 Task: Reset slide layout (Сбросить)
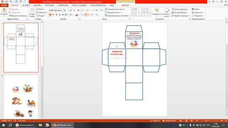(41, 12)
